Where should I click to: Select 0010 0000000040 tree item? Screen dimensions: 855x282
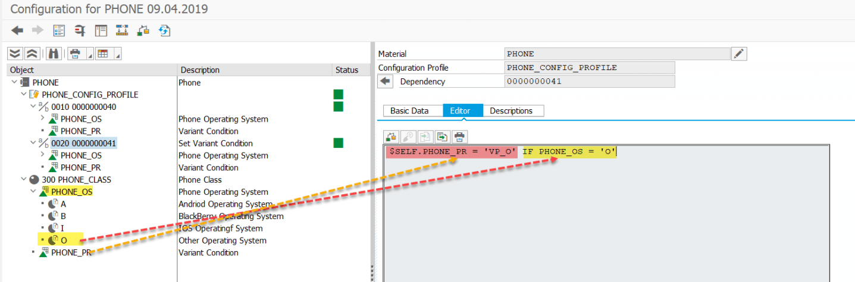tap(83, 107)
